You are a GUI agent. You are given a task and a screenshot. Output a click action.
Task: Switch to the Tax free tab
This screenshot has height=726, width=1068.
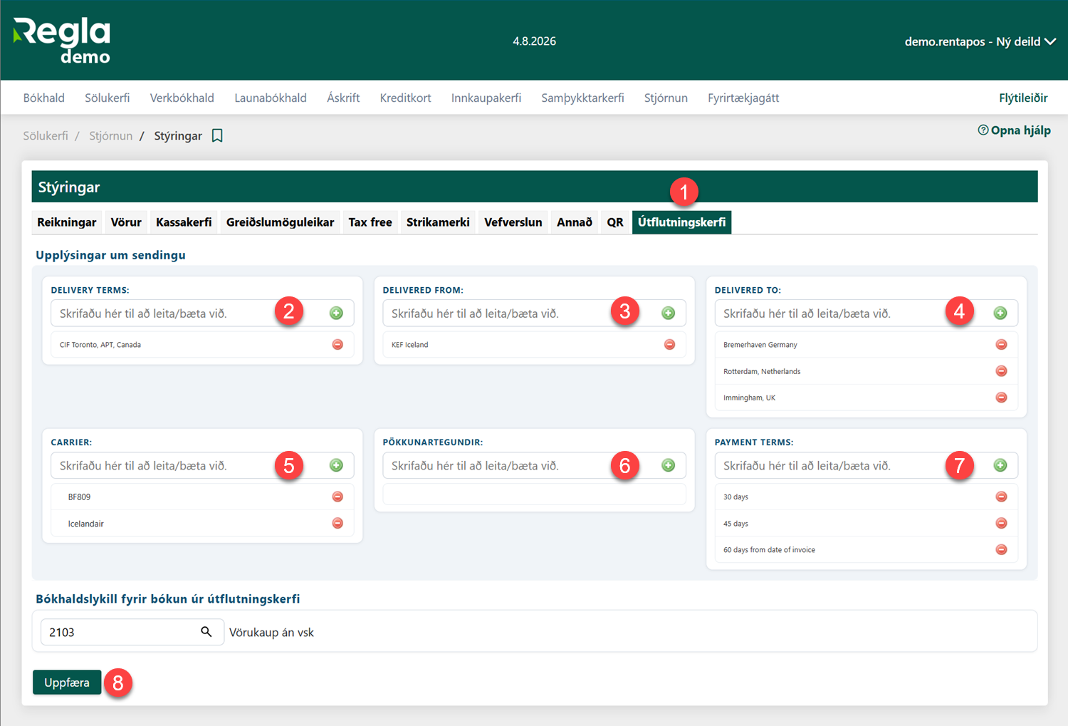pos(370,222)
